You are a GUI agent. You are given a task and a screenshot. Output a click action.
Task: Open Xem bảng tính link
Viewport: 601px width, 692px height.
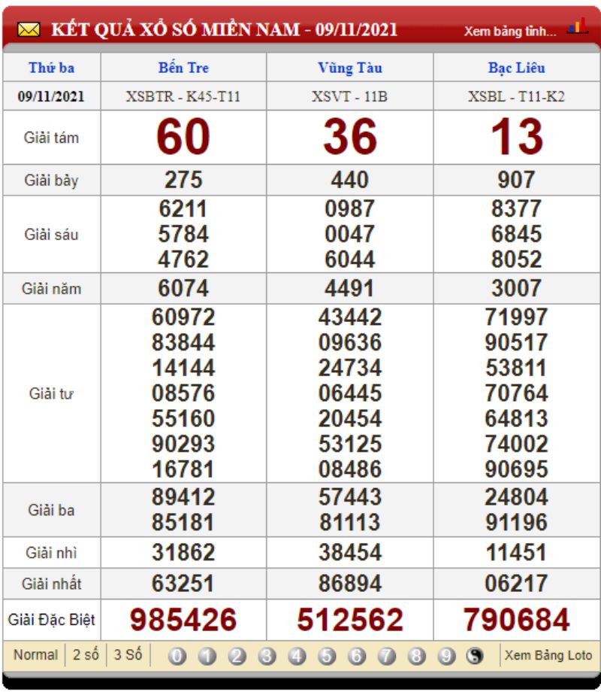pos(510,32)
